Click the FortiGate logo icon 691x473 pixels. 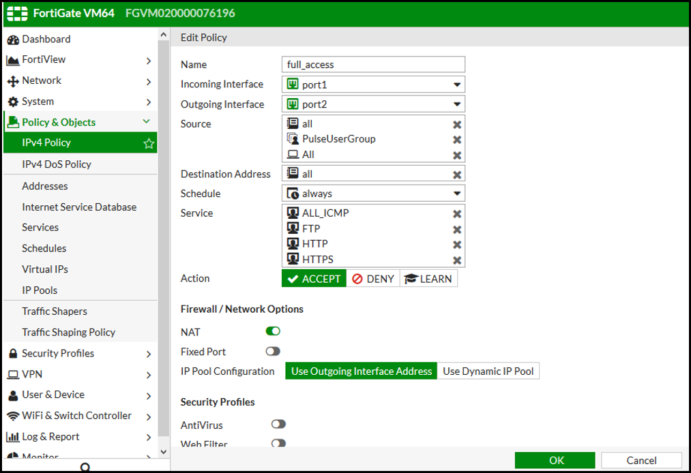click(17, 13)
